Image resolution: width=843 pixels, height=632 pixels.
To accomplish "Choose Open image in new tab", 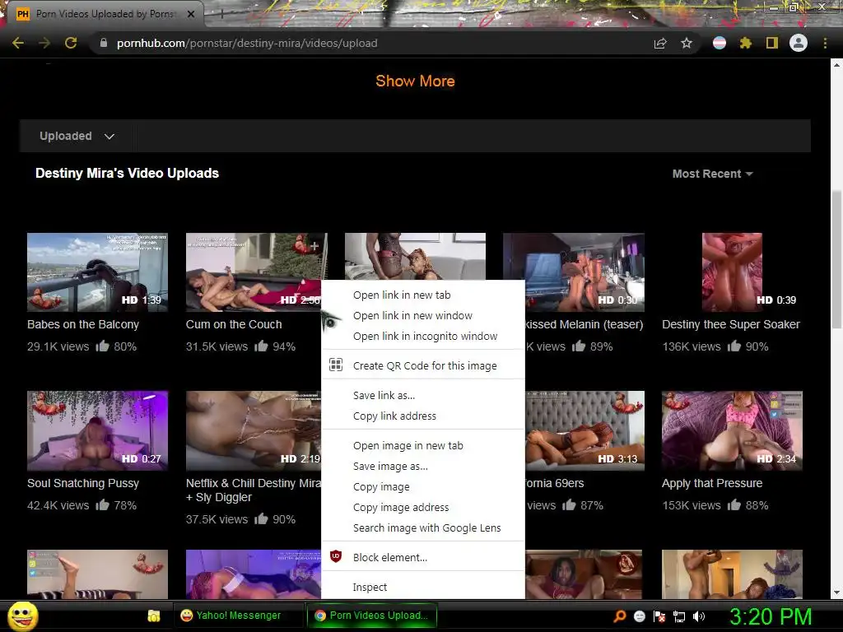I will [x=423, y=445].
